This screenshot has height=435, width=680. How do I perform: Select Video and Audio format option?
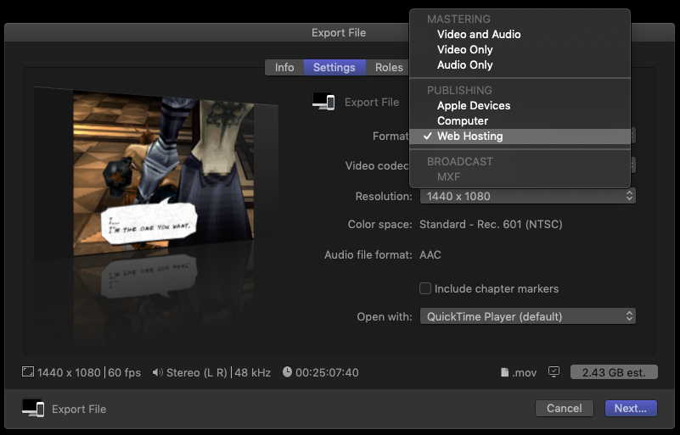(520, 34)
